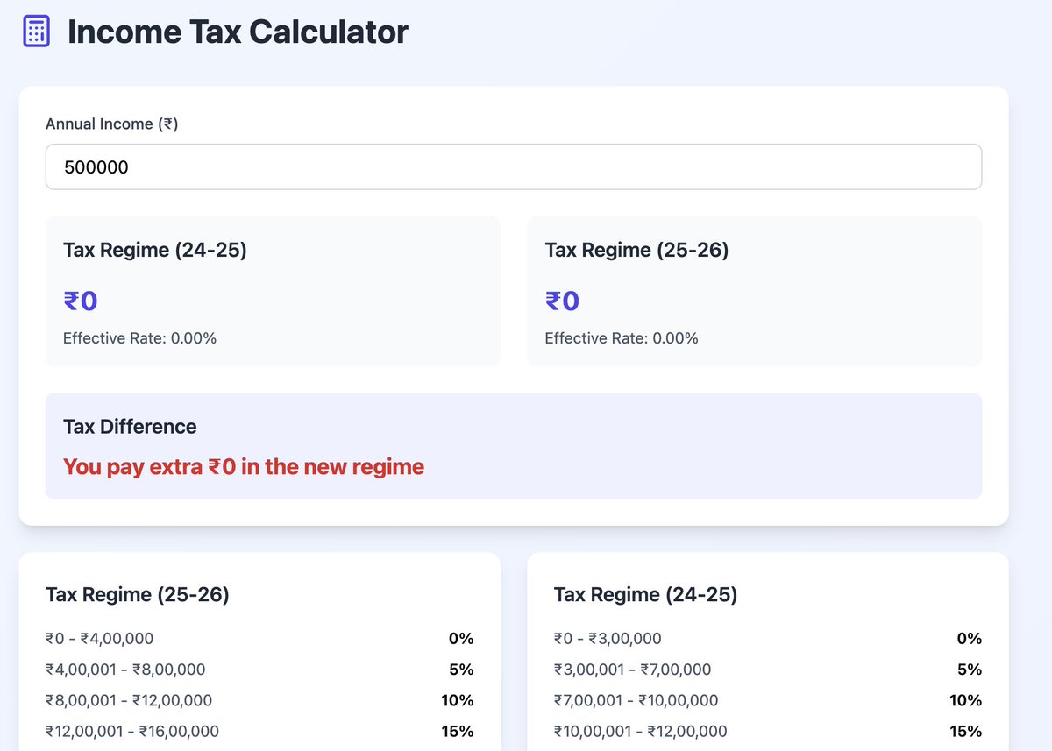Click the Tax Regime (24-25) result card heading

tap(155, 250)
